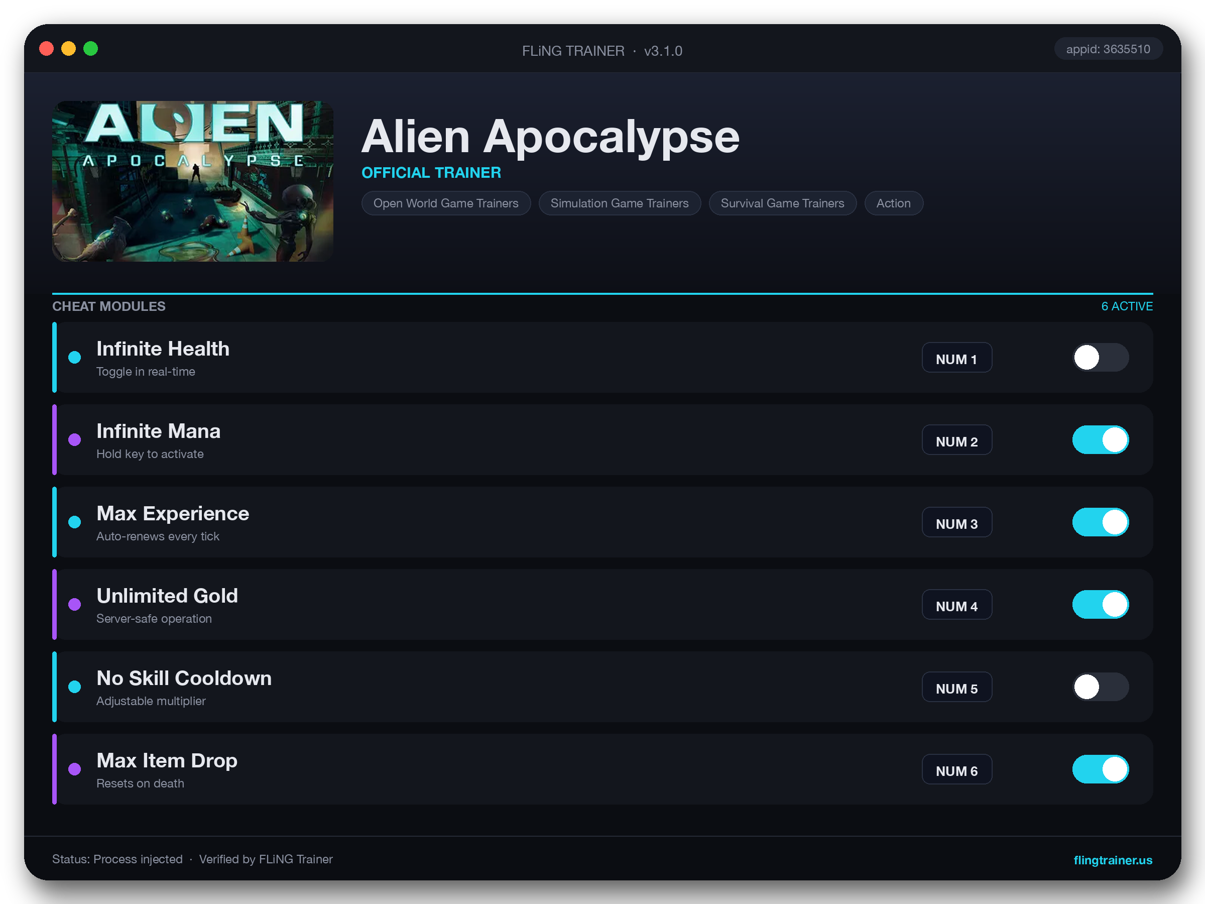Click the cyan dot beside Infinite Health
Viewport: 1205px width, 904px height.
click(75, 358)
